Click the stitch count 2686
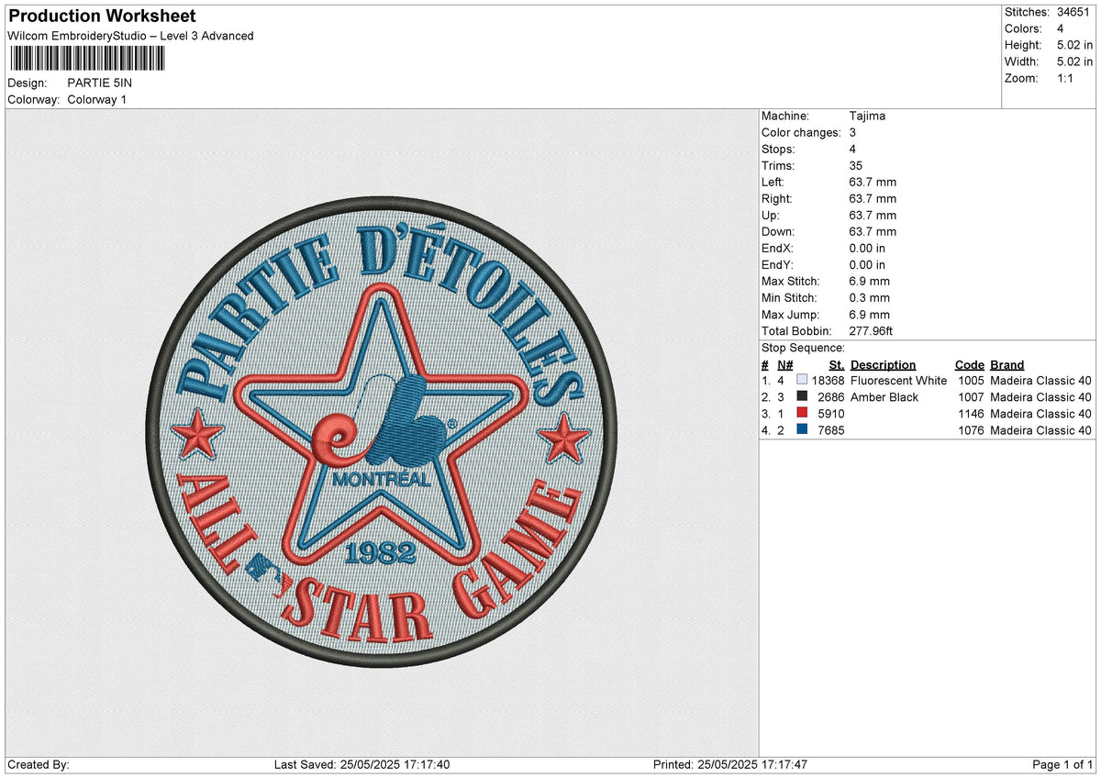This screenshot has width=1101, height=778. [x=831, y=397]
